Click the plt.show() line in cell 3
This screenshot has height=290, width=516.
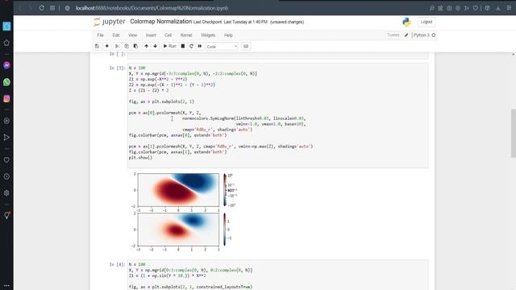[x=140, y=158]
